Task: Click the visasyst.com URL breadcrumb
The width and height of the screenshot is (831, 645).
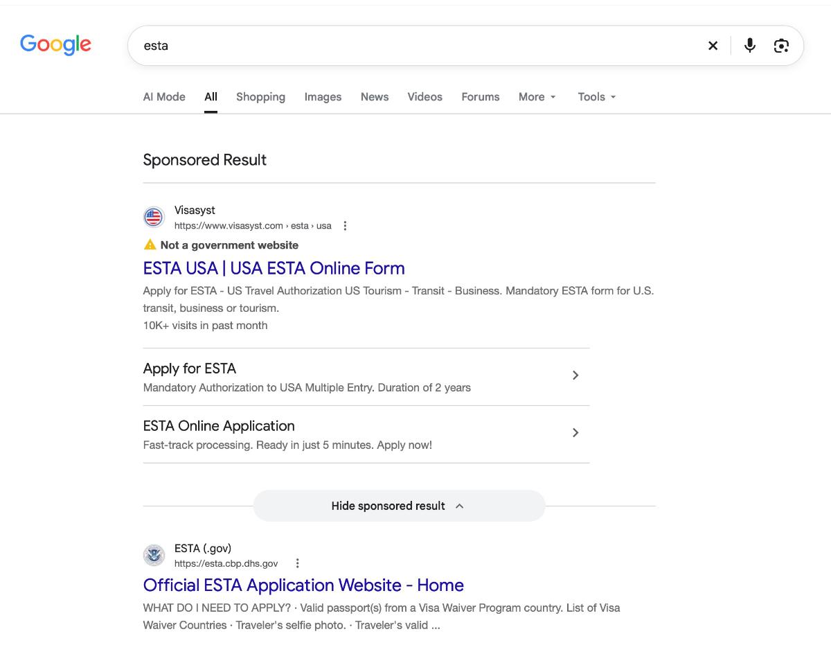Action: click(253, 226)
